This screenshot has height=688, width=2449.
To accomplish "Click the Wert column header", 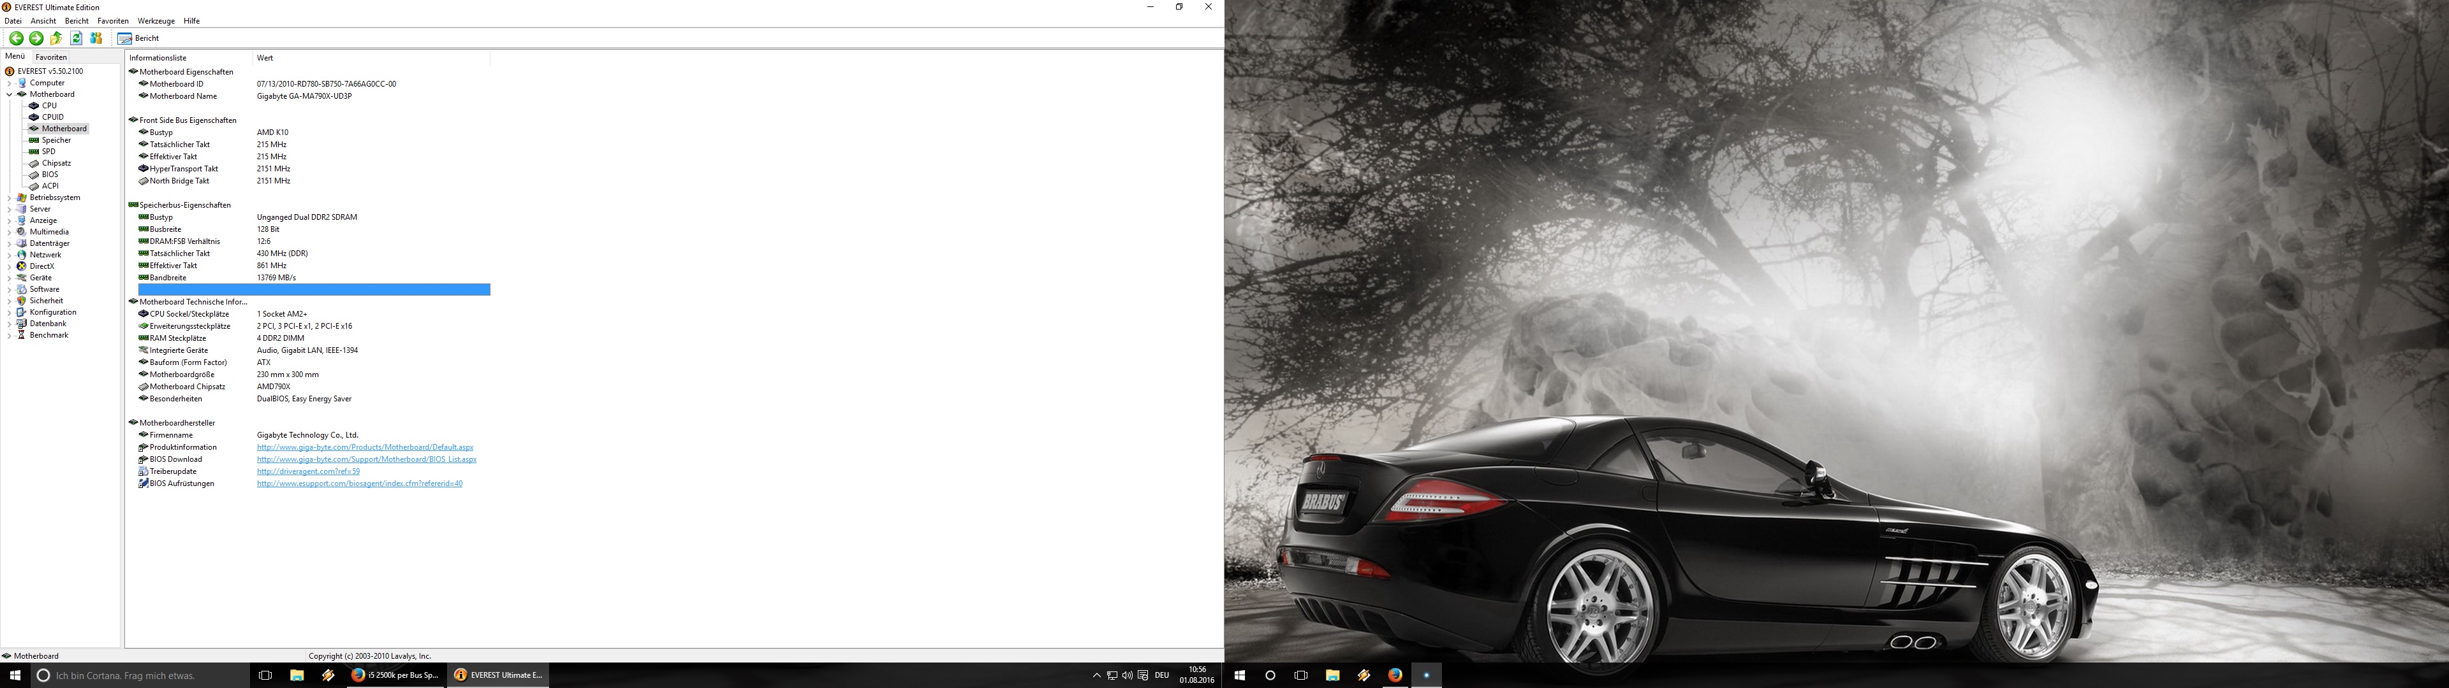I will click(x=371, y=58).
